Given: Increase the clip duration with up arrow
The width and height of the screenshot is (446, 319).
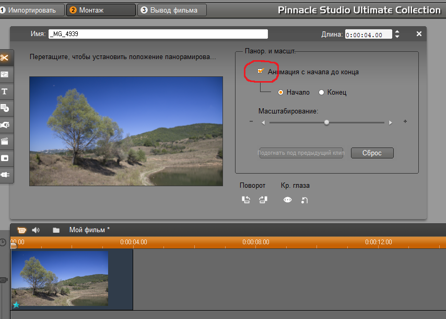Looking at the screenshot, I should [397, 31].
